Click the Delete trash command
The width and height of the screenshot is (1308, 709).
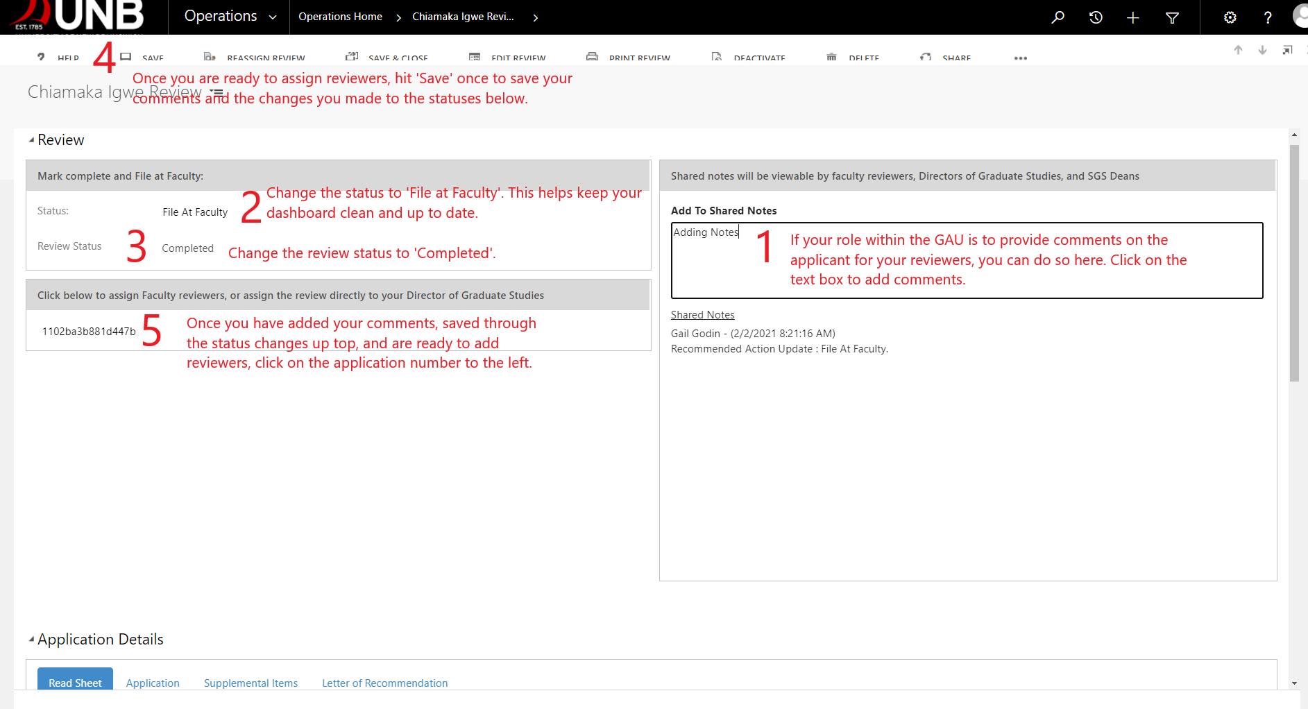[x=853, y=58]
